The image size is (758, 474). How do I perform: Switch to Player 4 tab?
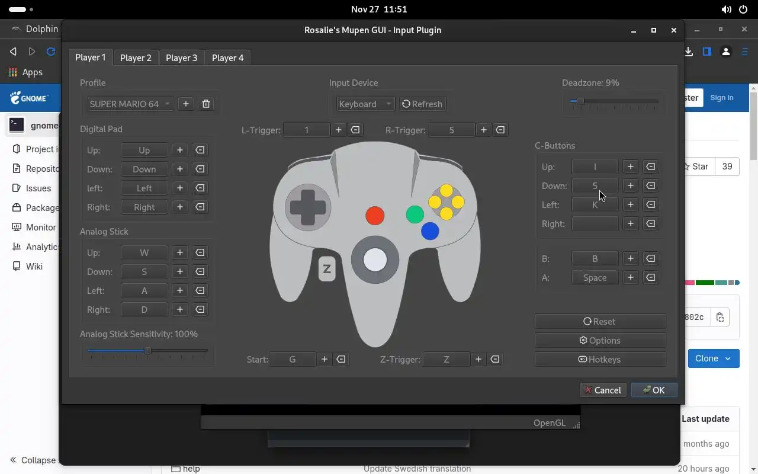[x=228, y=57]
